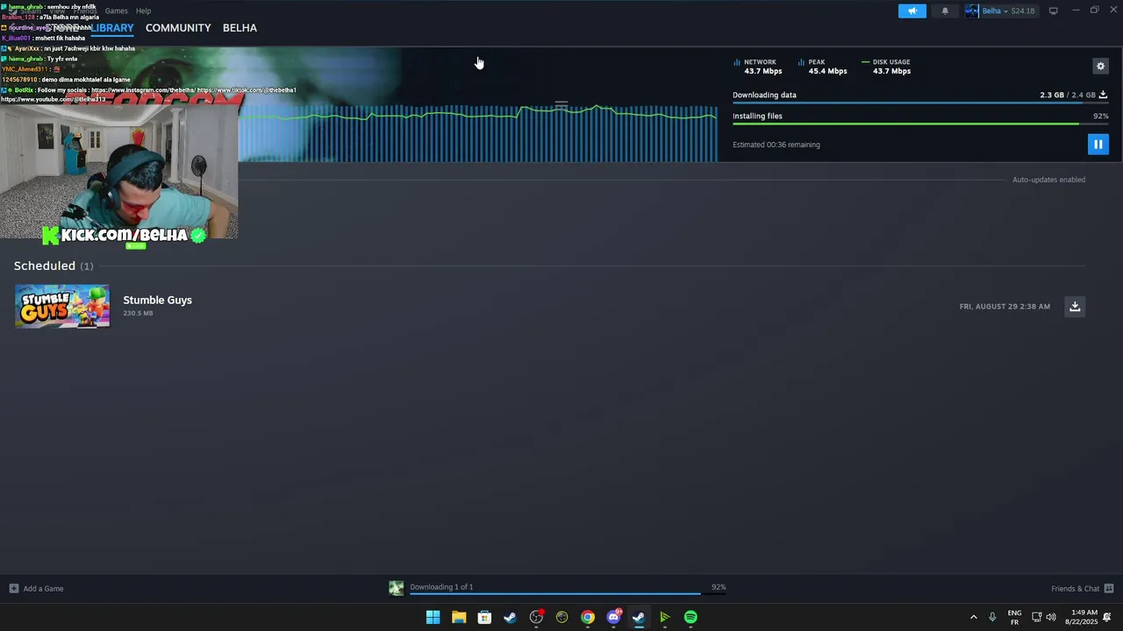Open the Belha account dropdown menu
The width and height of the screenshot is (1123, 631).
point(1007,11)
